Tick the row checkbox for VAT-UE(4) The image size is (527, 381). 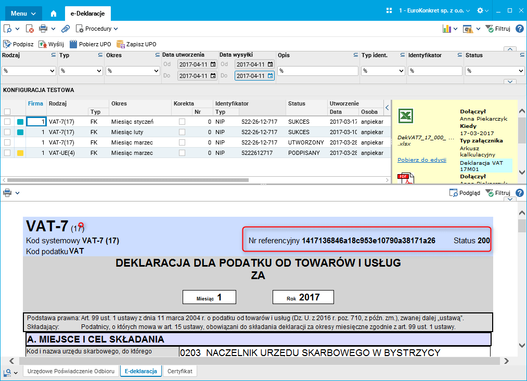click(7, 153)
